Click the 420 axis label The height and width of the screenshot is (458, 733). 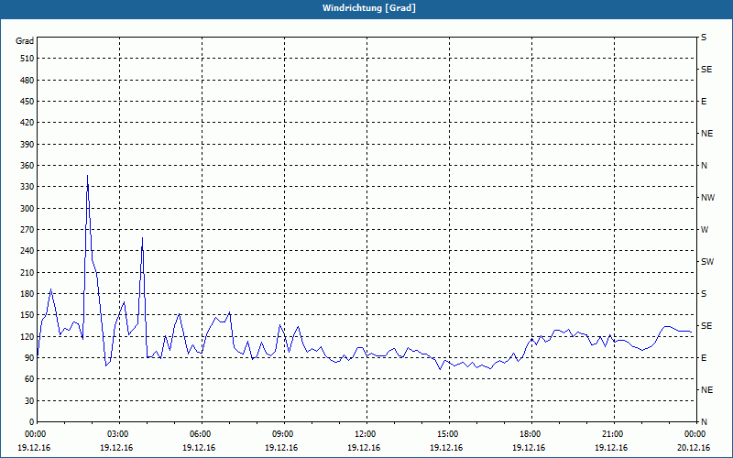(27, 123)
